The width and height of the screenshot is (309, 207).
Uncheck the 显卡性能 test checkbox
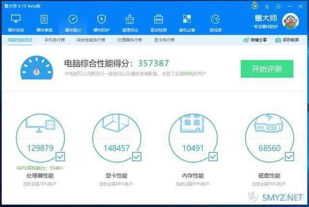(x=137, y=157)
